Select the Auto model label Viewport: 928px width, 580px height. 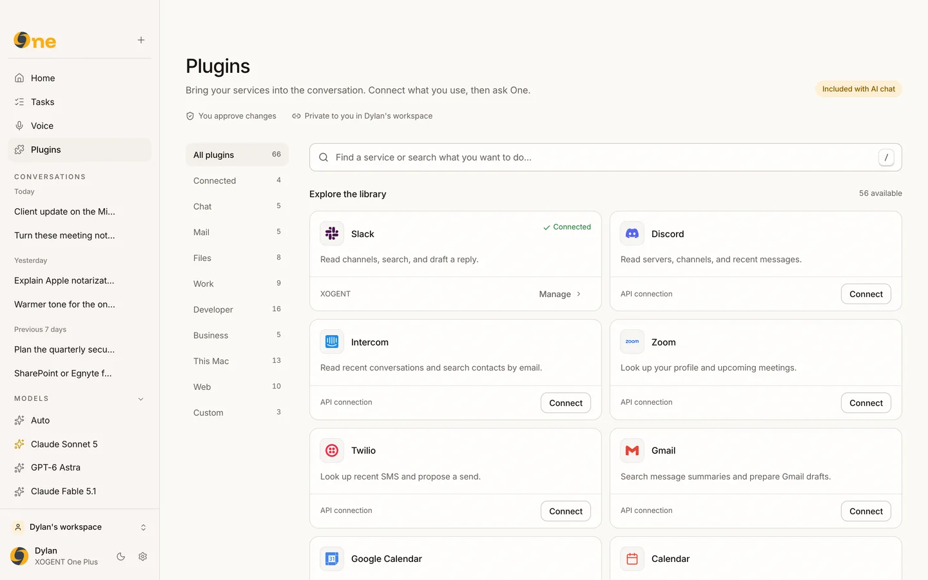pyautogui.click(x=40, y=420)
